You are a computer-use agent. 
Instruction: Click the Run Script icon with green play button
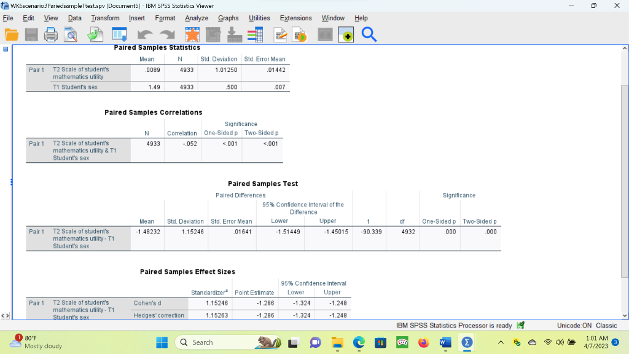click(299, 35)
